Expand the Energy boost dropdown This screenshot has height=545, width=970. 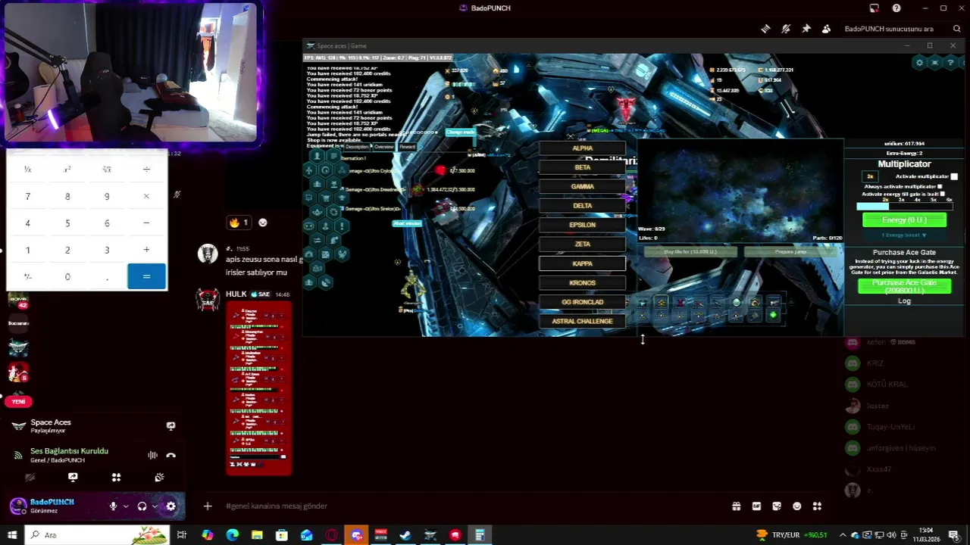point(904,235)
